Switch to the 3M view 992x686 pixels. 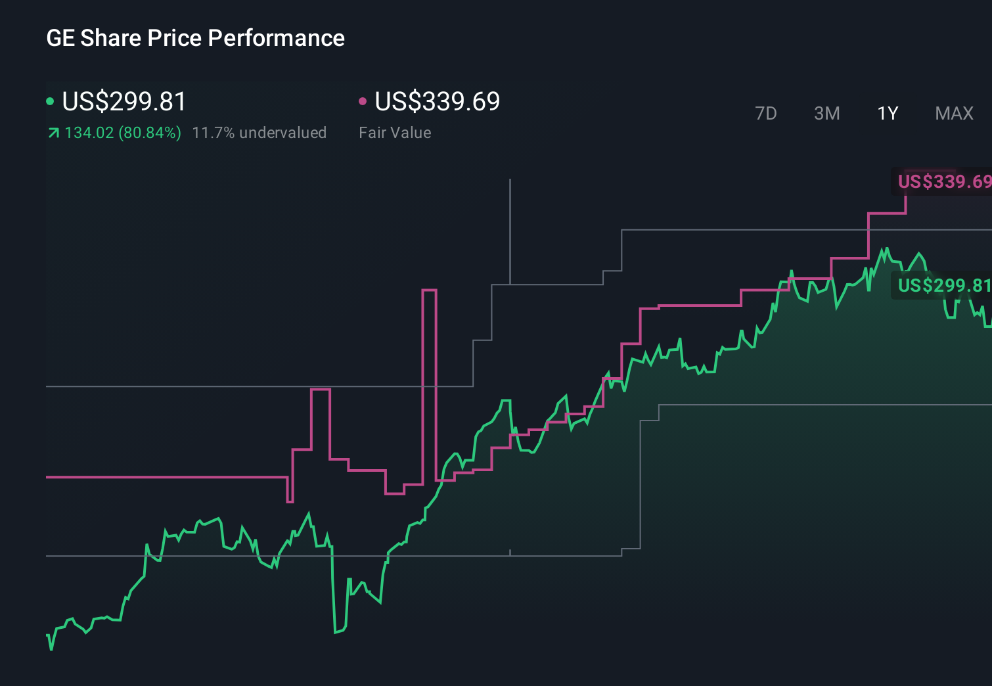coord(826,113)
